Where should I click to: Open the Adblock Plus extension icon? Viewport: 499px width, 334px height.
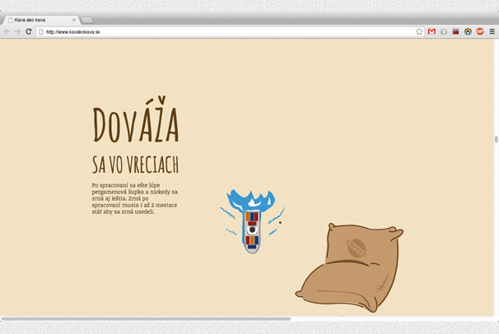click(x=480, y=31)
